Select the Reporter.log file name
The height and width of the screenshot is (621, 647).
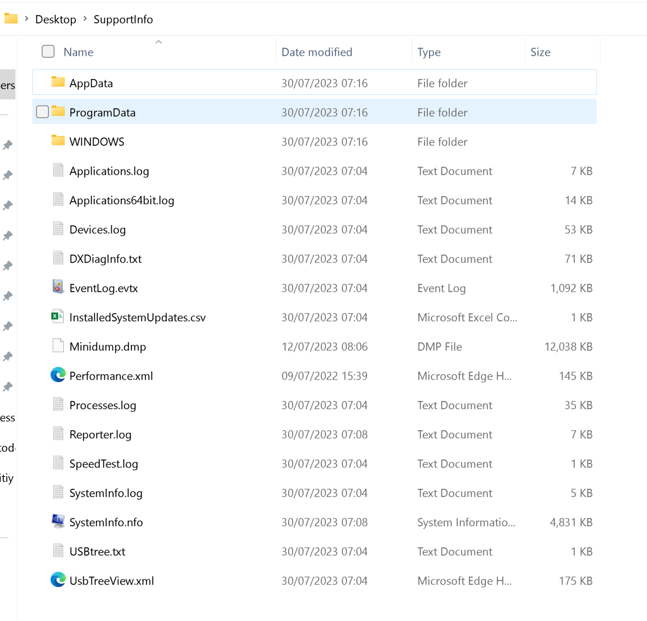pos(100,435)
